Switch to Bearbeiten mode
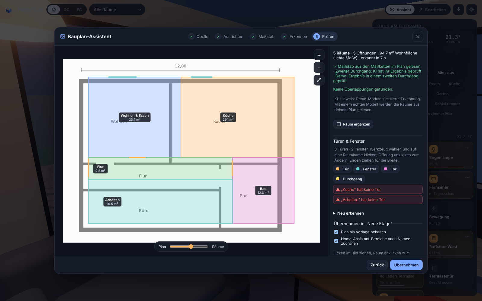Viewport: 482px width, 301px height. (x=432, y=10)
